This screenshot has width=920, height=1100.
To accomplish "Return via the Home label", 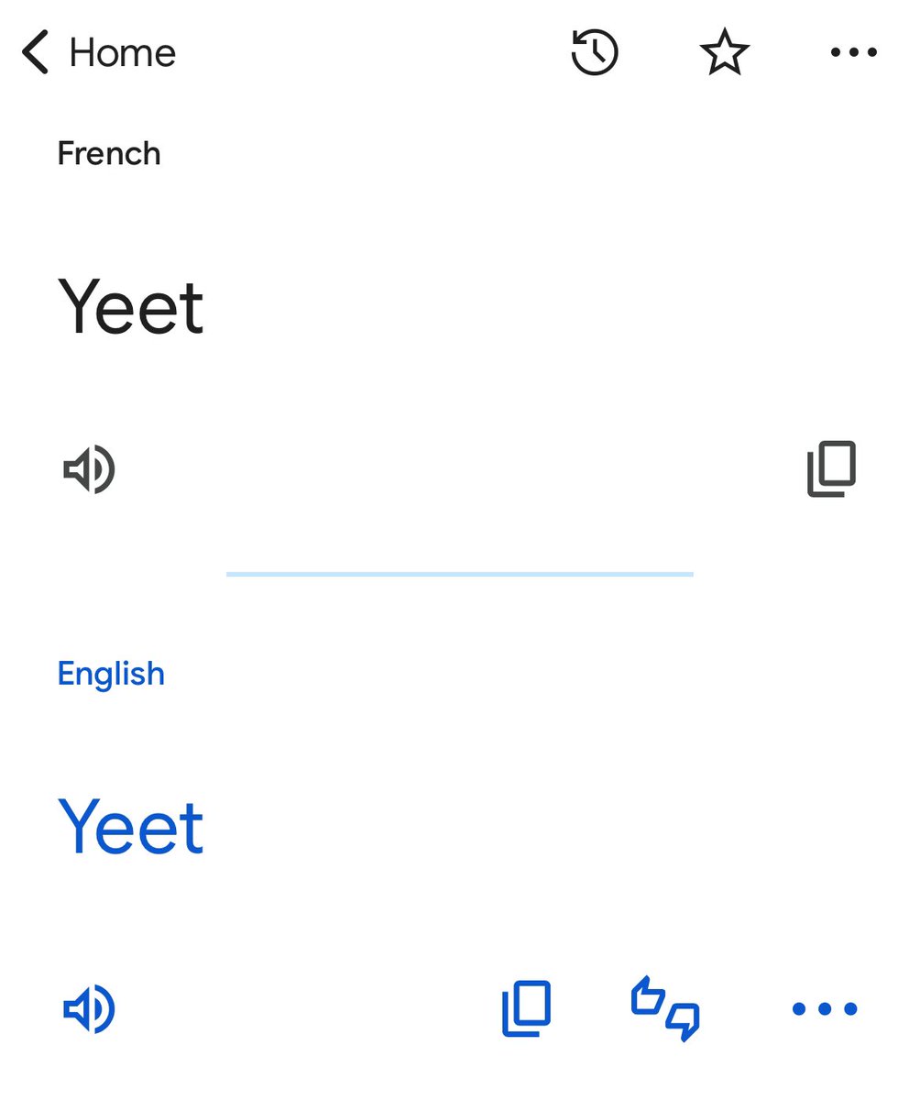I will (123, 53).
